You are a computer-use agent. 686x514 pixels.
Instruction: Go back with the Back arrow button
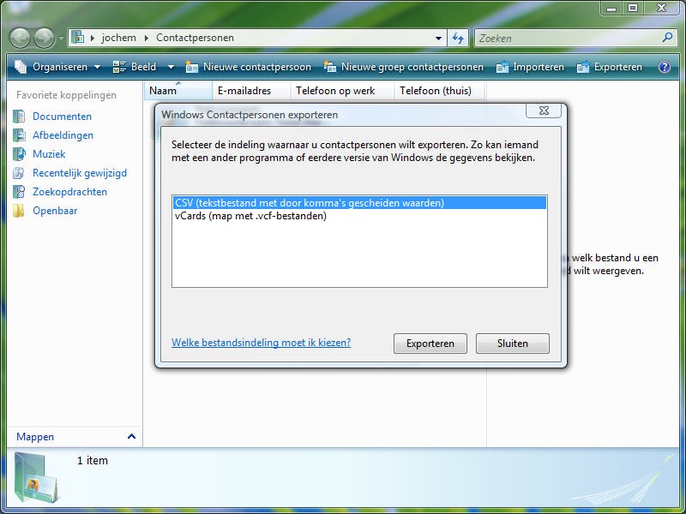[20, 38]
